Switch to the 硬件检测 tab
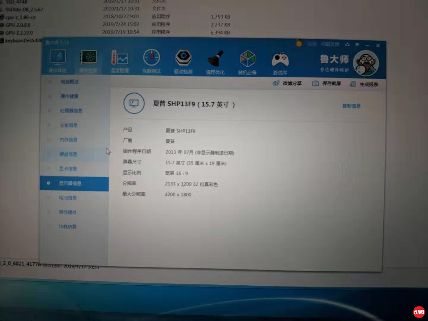428x321 pixels. pos(88,61)
